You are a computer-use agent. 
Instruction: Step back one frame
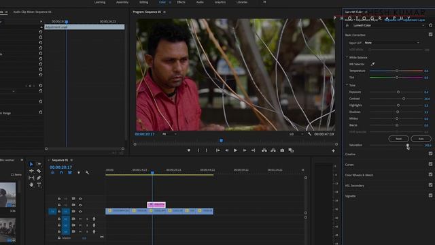click(x=226, y=150)
